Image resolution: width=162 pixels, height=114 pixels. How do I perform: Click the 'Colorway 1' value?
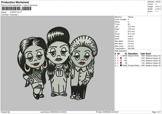(14, 15)
